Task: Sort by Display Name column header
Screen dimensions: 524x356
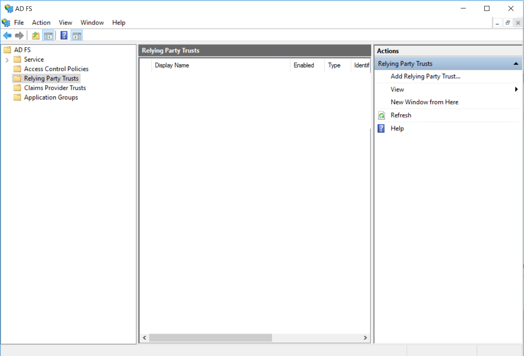Action: [x=221, y=65]
